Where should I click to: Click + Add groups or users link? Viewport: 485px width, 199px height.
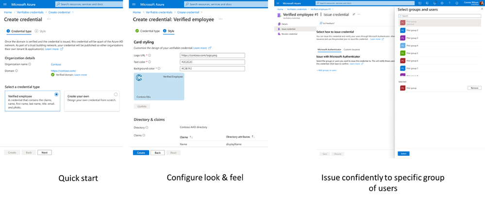(x=326, y=70)
